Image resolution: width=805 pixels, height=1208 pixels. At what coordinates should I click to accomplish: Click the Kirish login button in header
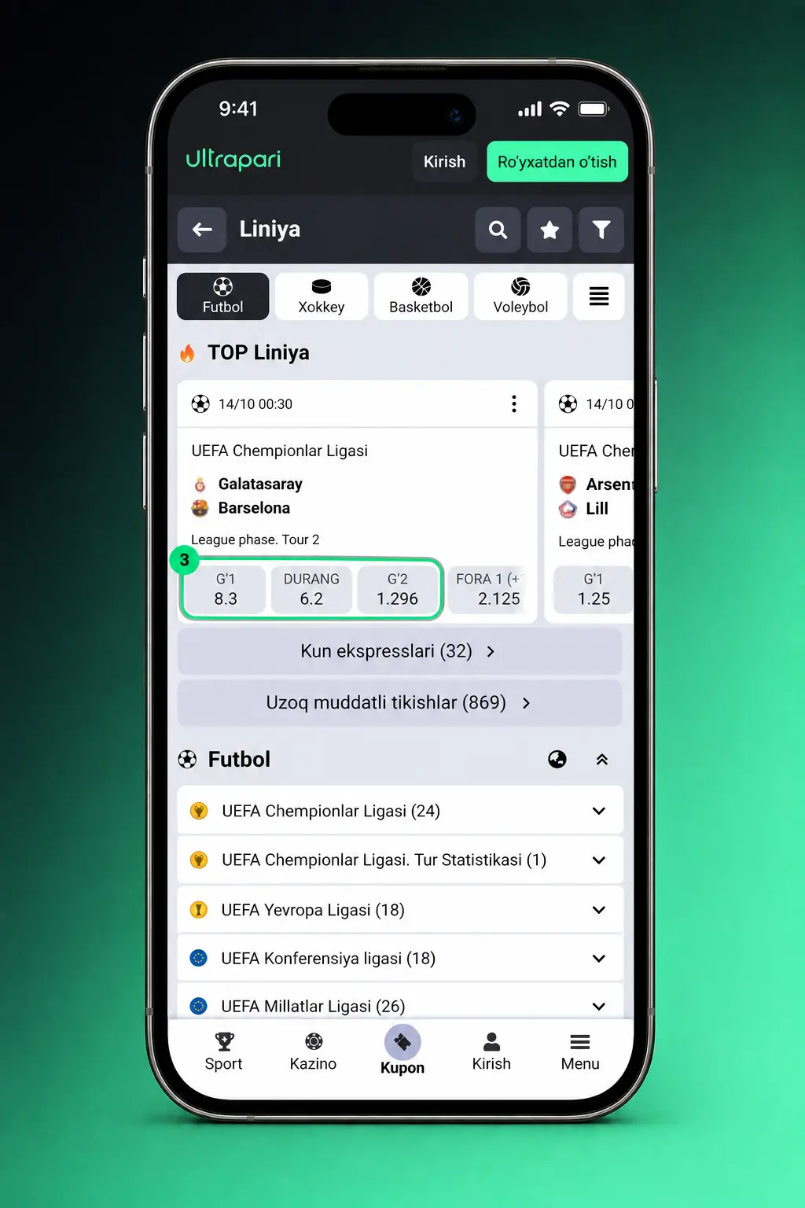tap(445, 162)
